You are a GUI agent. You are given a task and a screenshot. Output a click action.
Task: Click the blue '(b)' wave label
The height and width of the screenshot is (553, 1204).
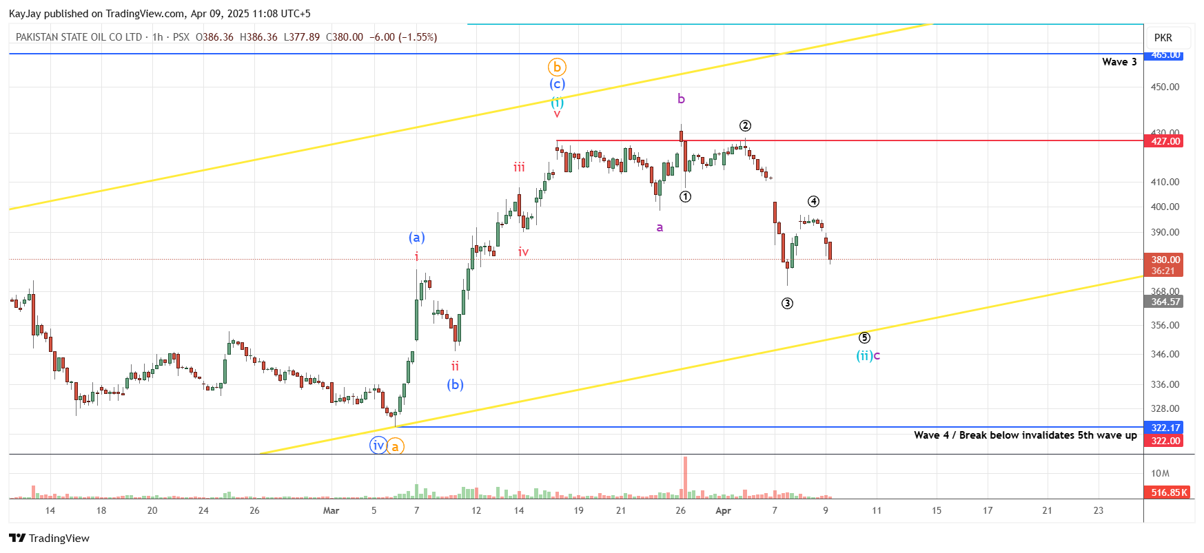click(455, 384)
